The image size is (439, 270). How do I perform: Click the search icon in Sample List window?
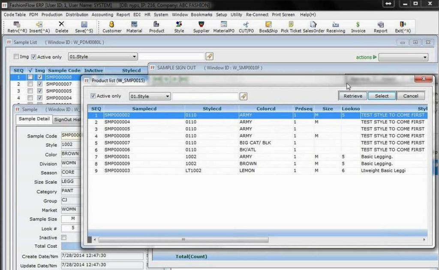pos(209,57)
